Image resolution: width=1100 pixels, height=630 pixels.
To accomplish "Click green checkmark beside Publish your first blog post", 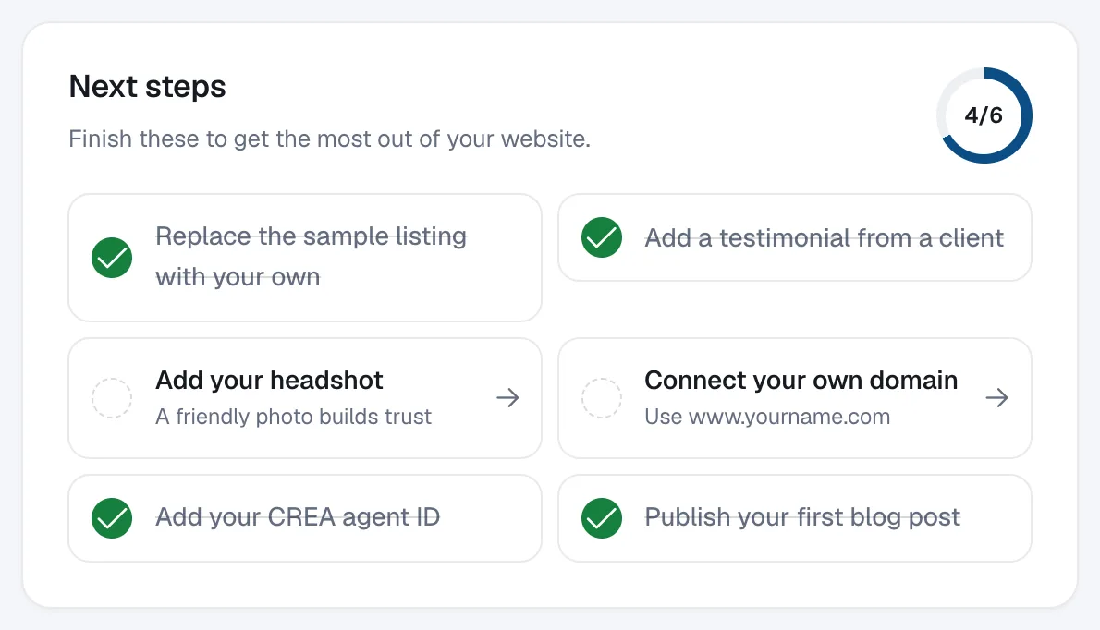I will click(x=601, y=518).
